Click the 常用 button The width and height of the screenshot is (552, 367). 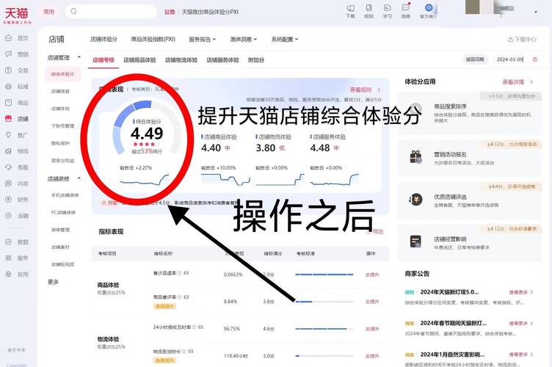pos(48,12)
